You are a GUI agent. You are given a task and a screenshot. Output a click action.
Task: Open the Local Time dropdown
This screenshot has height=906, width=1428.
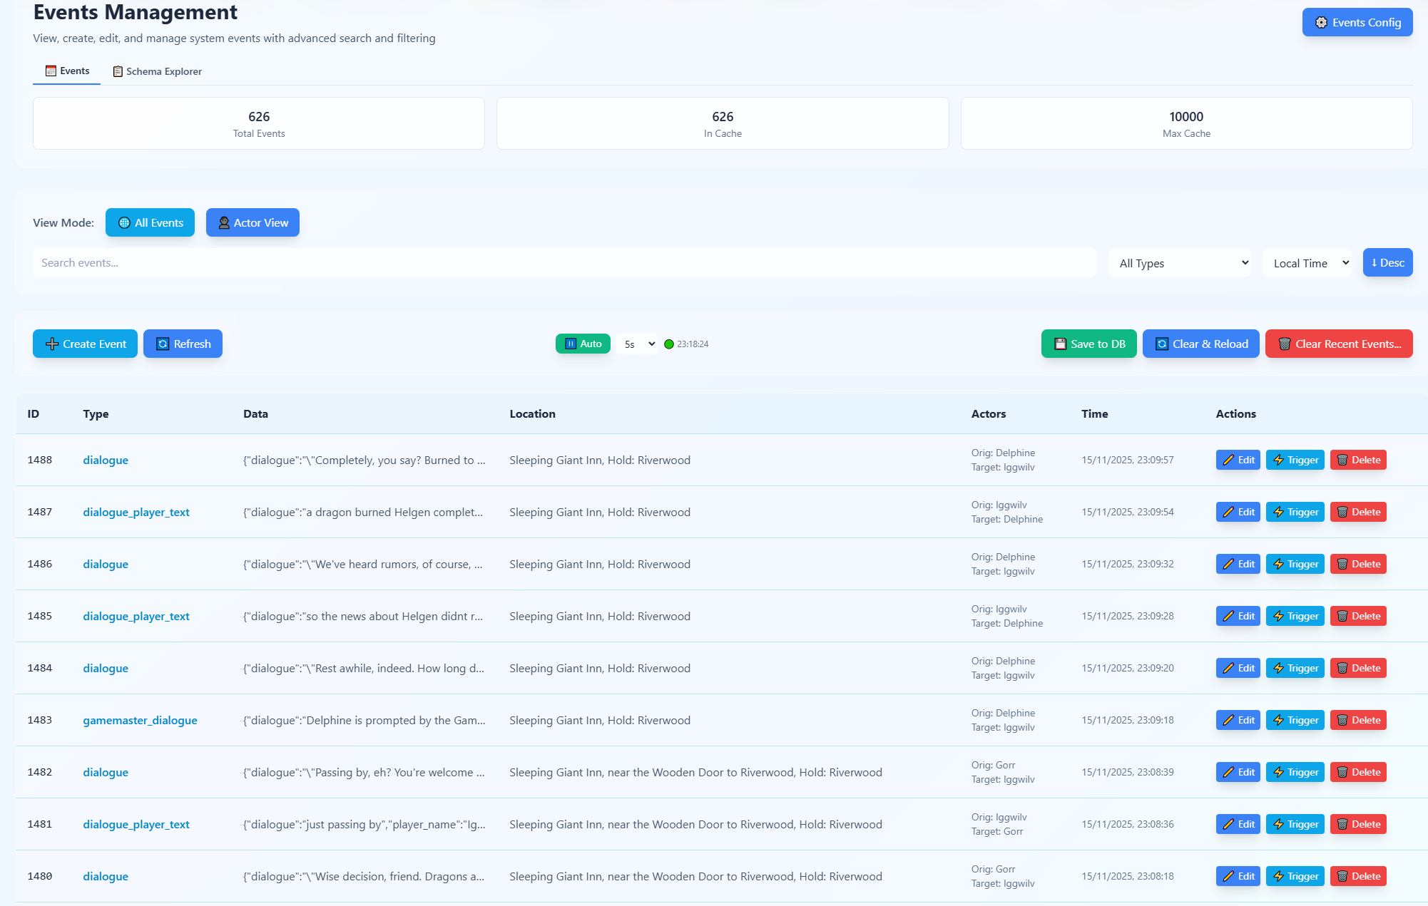pos(1307,263)
